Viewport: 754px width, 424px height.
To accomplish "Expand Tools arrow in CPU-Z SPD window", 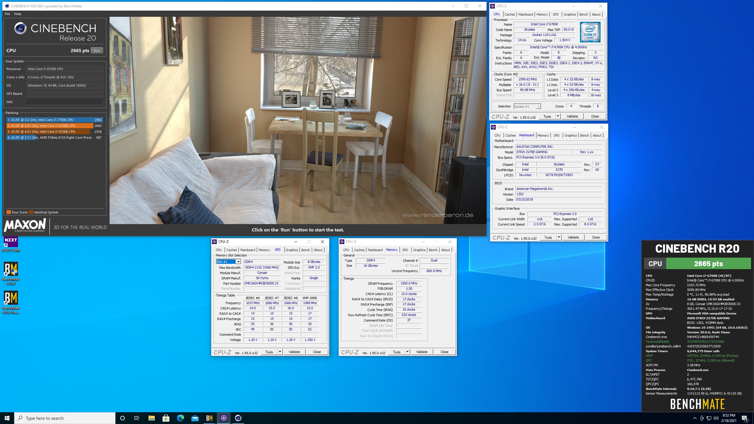I will (x=280, y=352).
